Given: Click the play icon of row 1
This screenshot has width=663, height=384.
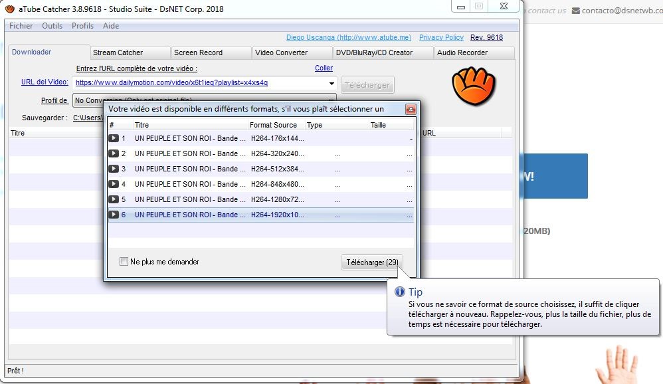Looking at the screenshot, I should (114, 138).
